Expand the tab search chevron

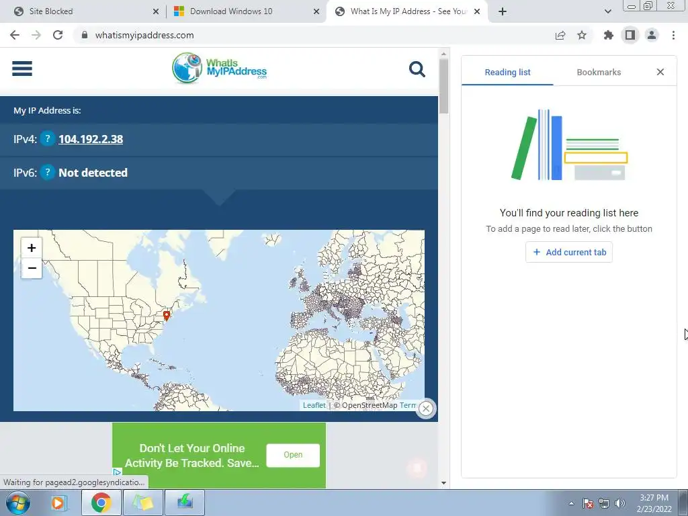(x=607, y=11)
